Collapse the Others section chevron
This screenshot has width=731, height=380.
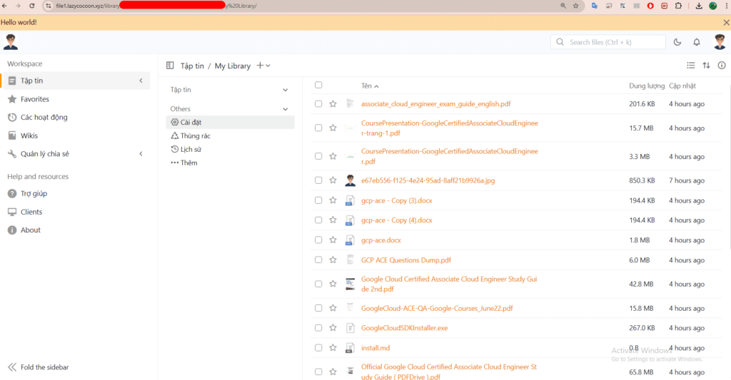pos(286,109)
